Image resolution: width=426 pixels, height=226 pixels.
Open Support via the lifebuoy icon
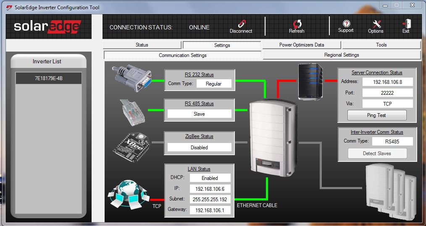click(346, 23)
